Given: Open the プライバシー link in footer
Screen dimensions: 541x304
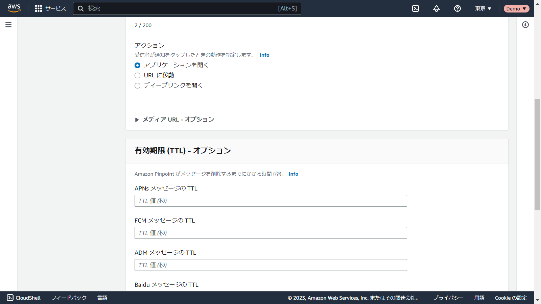Looking at the screenshot, I should (x=448, y=298).
